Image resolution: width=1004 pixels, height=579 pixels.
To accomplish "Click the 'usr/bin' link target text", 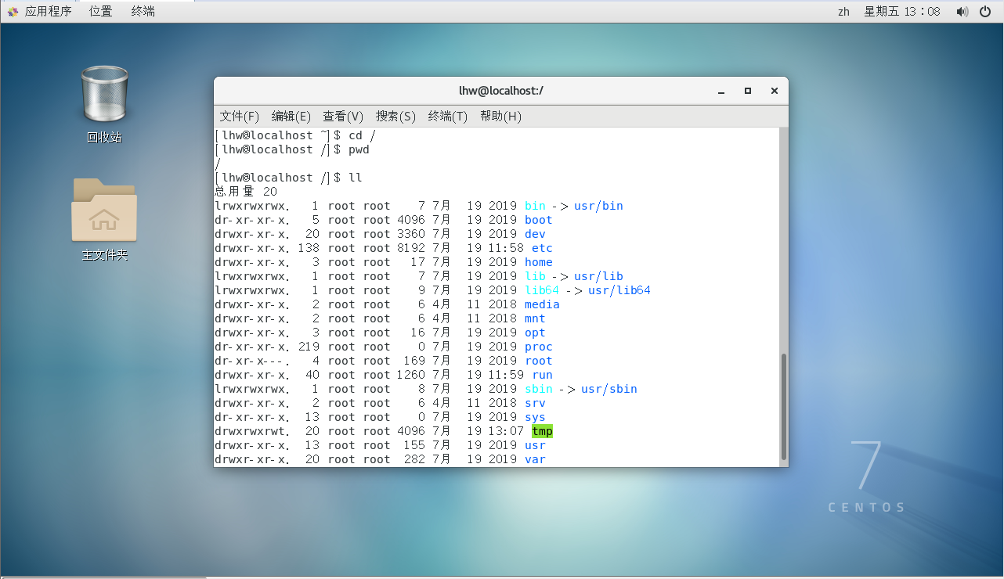I will [598, 206].
